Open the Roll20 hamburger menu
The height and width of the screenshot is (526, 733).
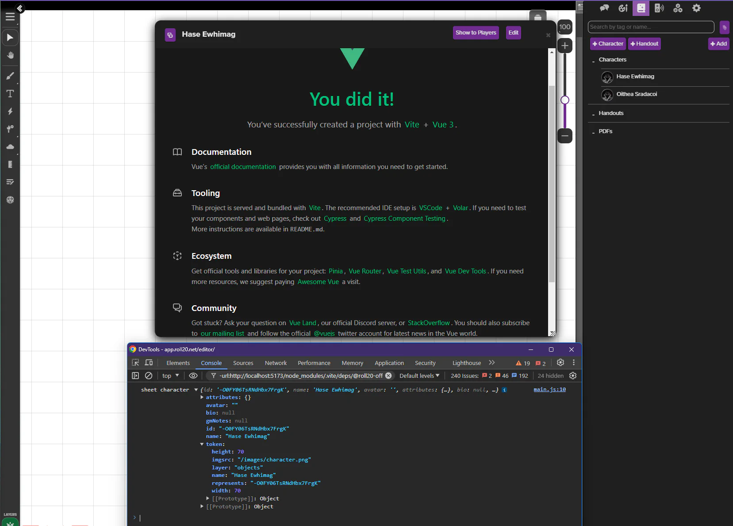(10, 17)
